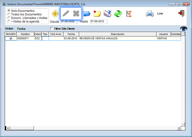Click the IMAGEN column header
The image size is (192, 137).
11,34
